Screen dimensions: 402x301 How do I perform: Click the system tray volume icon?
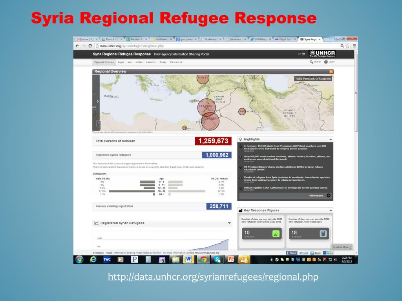tap(336, 260)
